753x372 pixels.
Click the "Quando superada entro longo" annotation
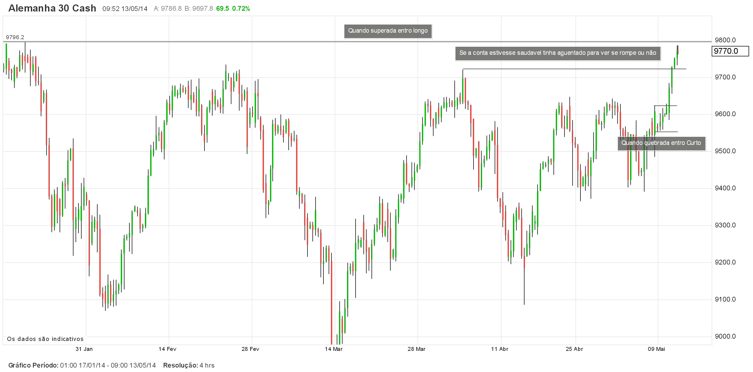[x=387, y=31]
